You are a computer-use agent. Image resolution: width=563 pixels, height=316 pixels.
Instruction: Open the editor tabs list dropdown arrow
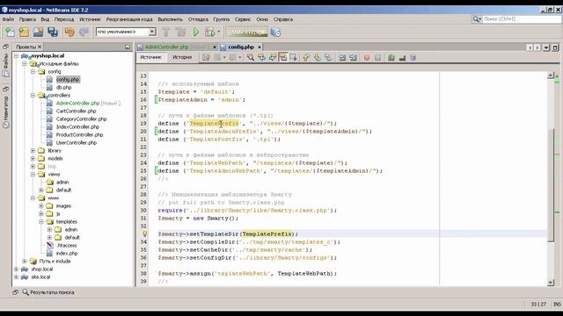coord(546,47)
